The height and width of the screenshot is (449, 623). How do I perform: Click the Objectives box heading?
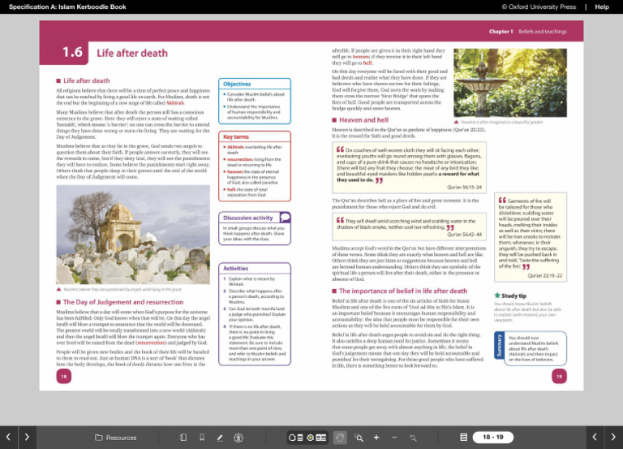click(237, 84)
